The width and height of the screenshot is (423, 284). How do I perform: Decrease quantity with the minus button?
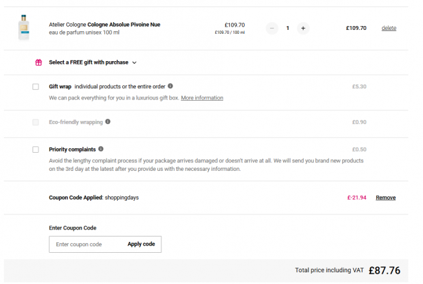(272, 29)
